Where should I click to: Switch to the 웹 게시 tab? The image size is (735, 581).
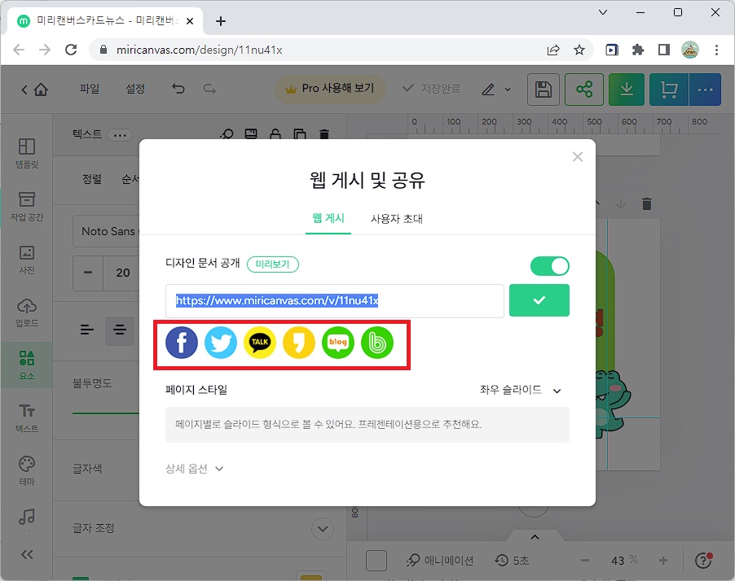[328, 218]
